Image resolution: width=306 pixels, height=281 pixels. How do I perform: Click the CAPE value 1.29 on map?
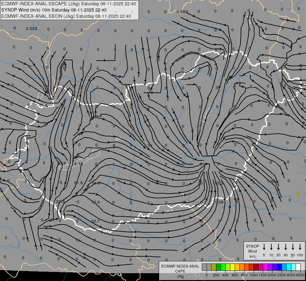pos(219,202)
